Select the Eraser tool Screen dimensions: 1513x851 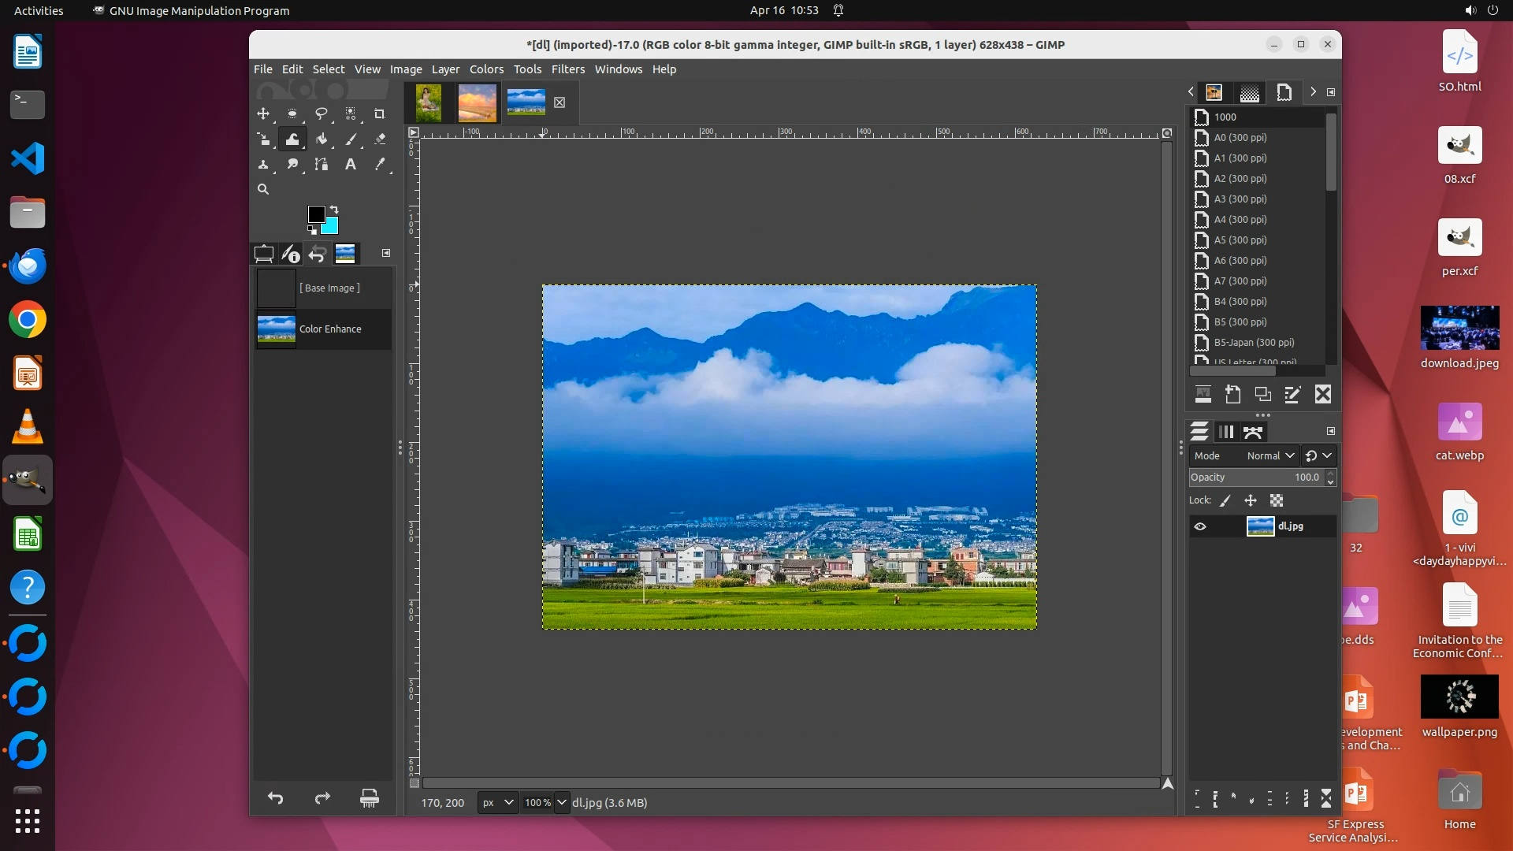tap(380, 139)
